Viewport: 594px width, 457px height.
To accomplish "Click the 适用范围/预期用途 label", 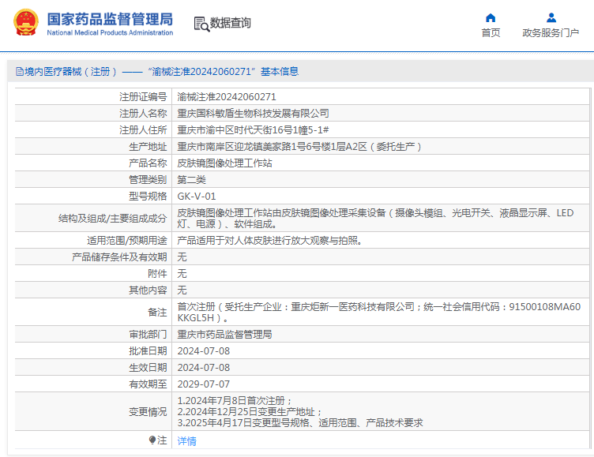I will tap(127, 241).
